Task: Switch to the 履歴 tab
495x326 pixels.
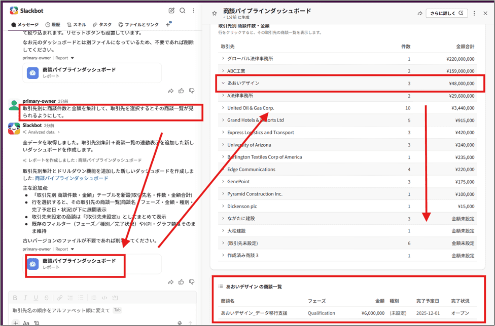Action: click(x=53, y=25)
